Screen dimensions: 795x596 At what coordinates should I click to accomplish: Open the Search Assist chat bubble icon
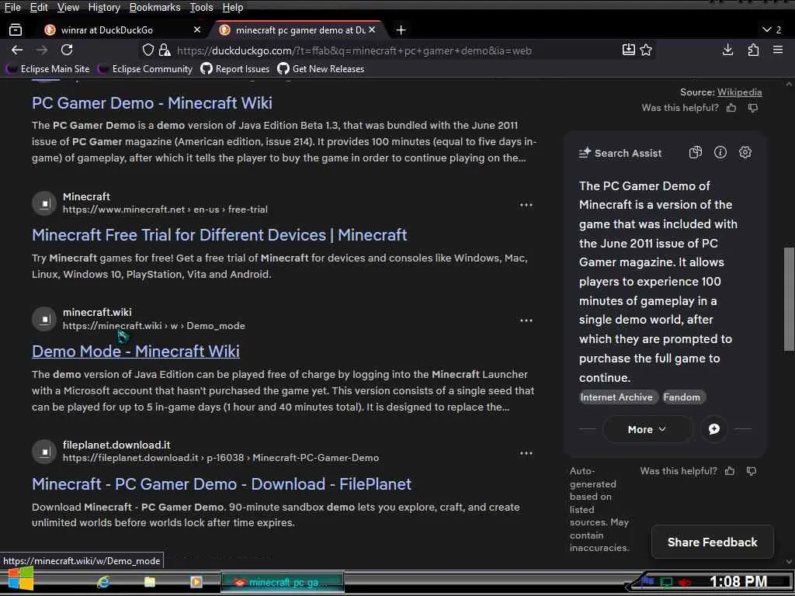(x=714, y=429)
